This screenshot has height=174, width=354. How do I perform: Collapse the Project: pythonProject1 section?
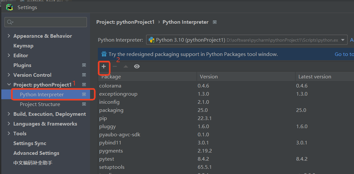coord(9,85)
